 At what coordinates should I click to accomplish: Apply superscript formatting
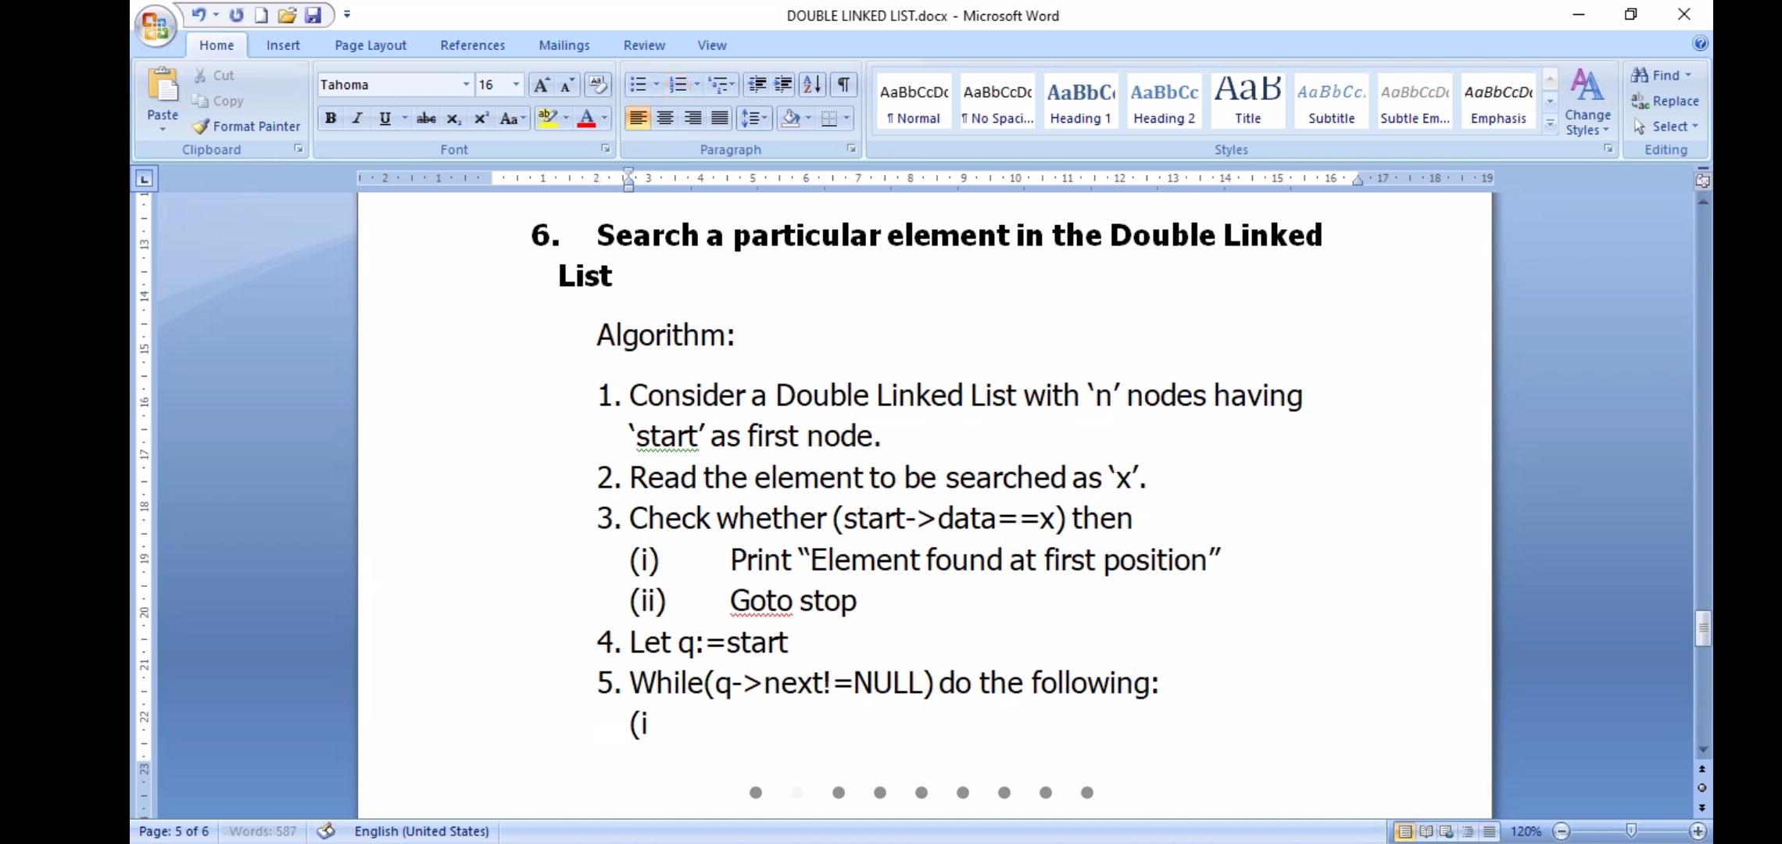[481, 119]
